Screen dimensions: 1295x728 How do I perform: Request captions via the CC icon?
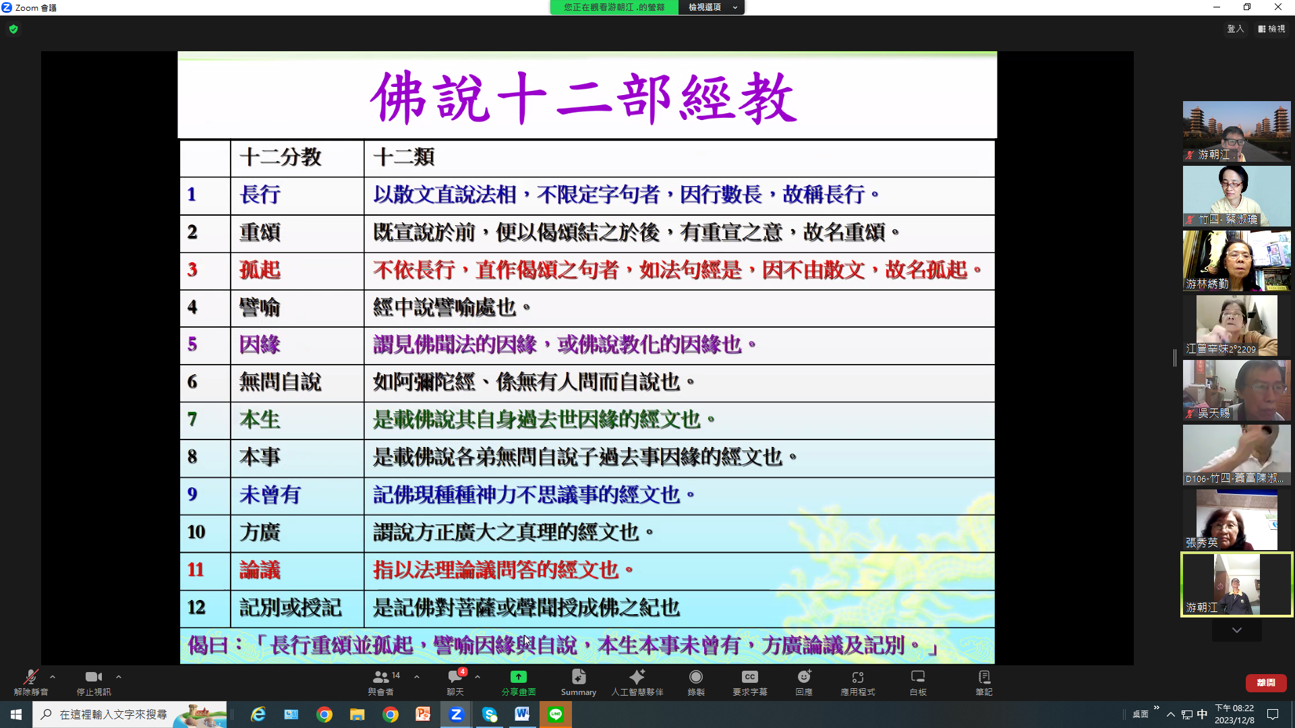(749, 677)
